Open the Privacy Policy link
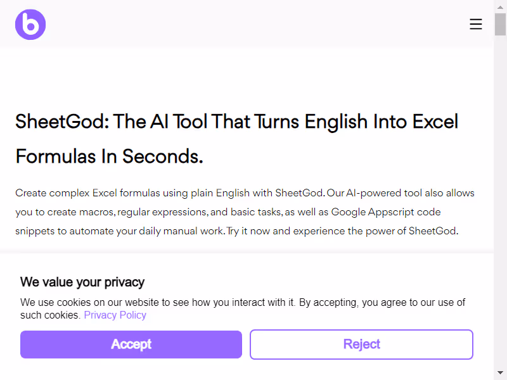The width and height of the screenshot is (507, 380). 115,315
